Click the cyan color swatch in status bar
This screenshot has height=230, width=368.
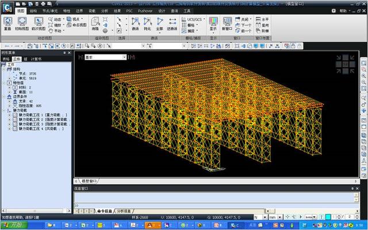328,217
